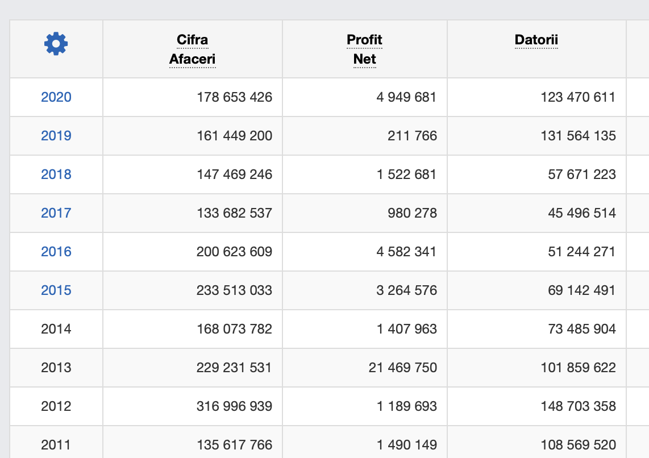Open the 2016 year link
Viewport: 649px width, 458px height.
[x=56, y=252]
